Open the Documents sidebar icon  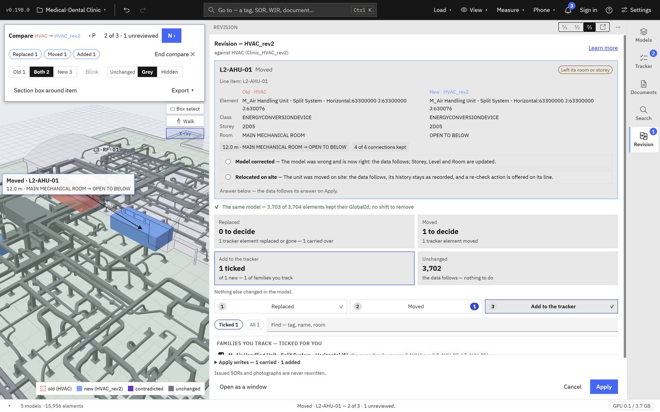coord(643,84)
